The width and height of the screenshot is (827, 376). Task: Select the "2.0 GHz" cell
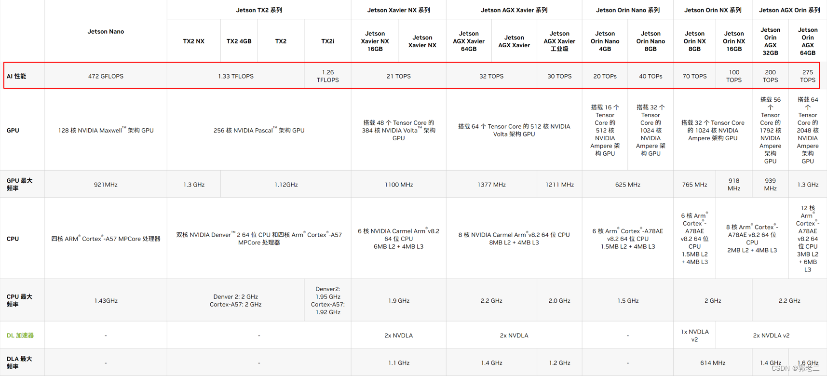(559, 301)
